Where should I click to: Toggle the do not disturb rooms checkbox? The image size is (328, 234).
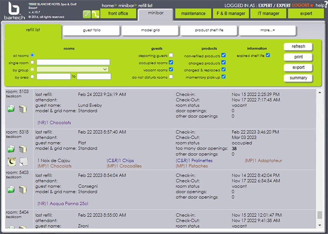pyautogui.click(x=171, y=77)
